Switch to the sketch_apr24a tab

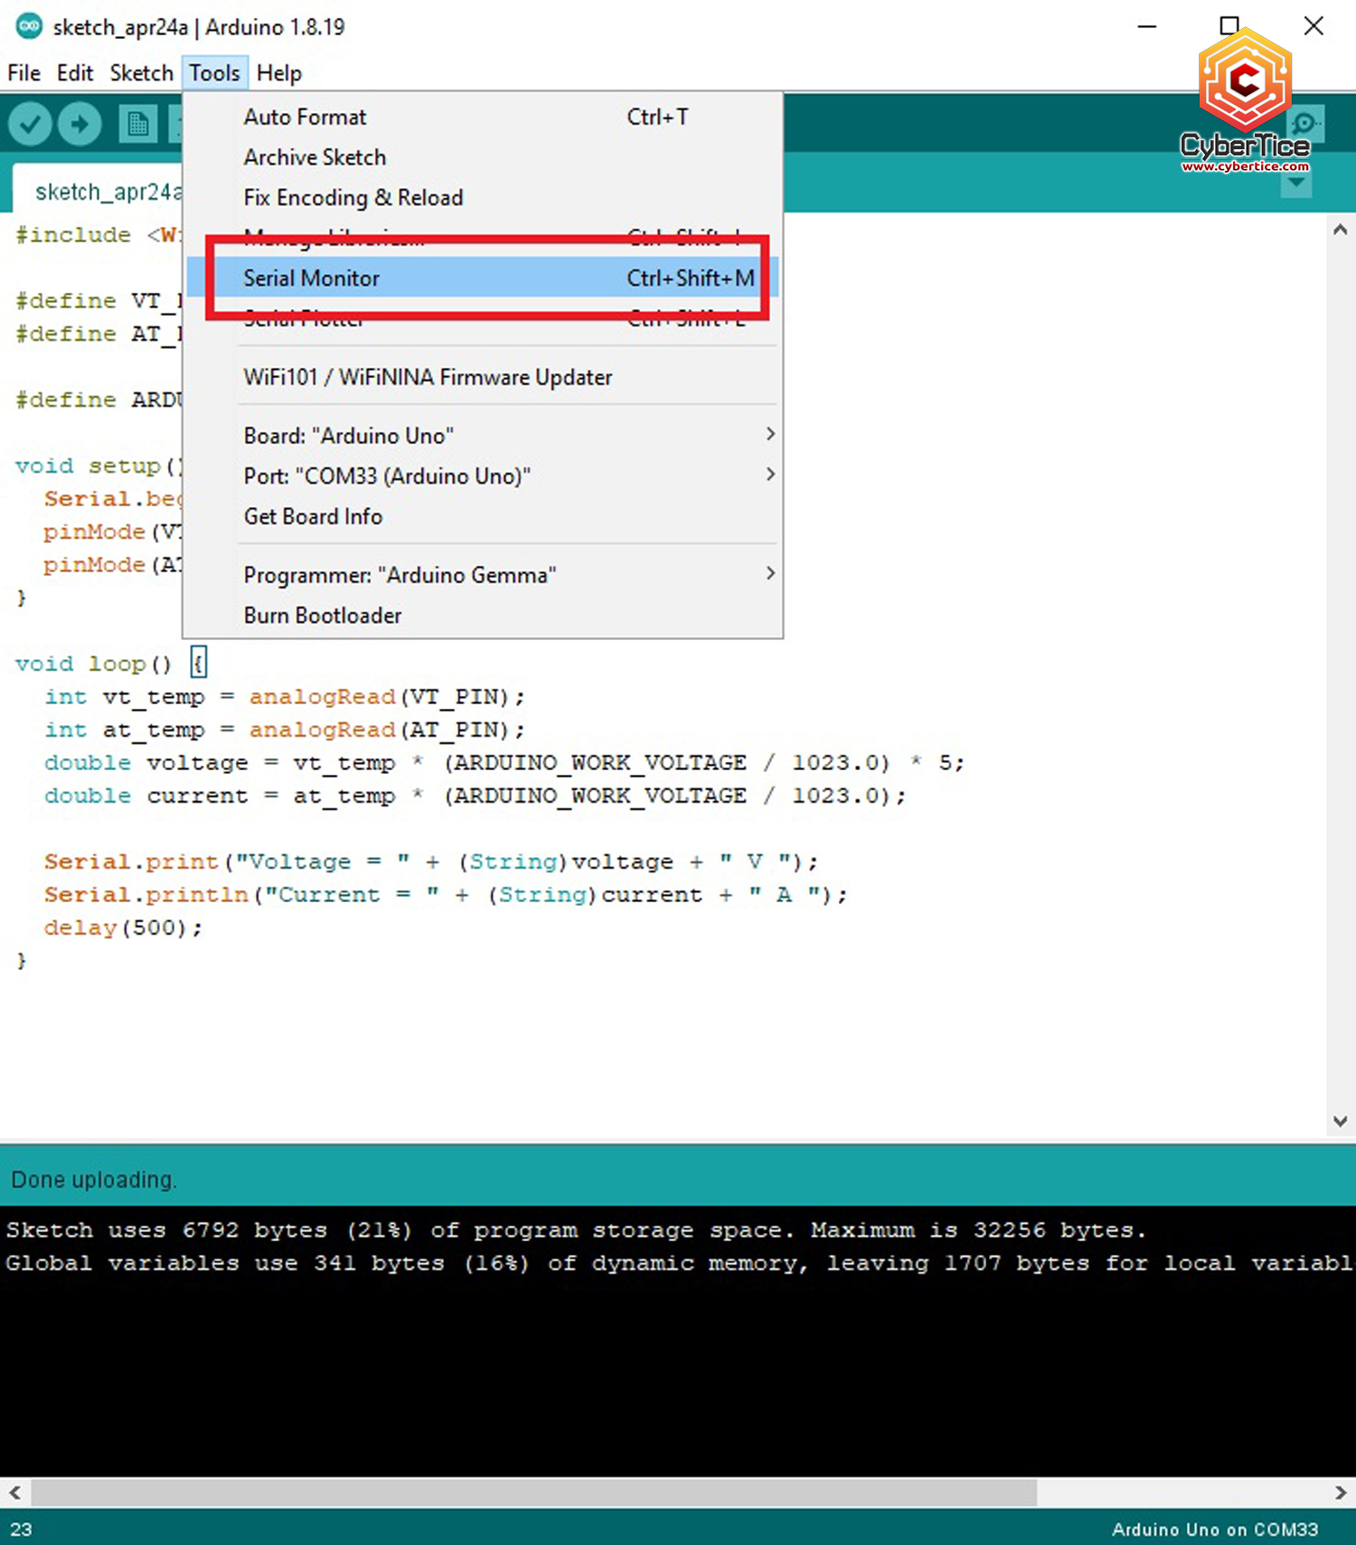98,192
